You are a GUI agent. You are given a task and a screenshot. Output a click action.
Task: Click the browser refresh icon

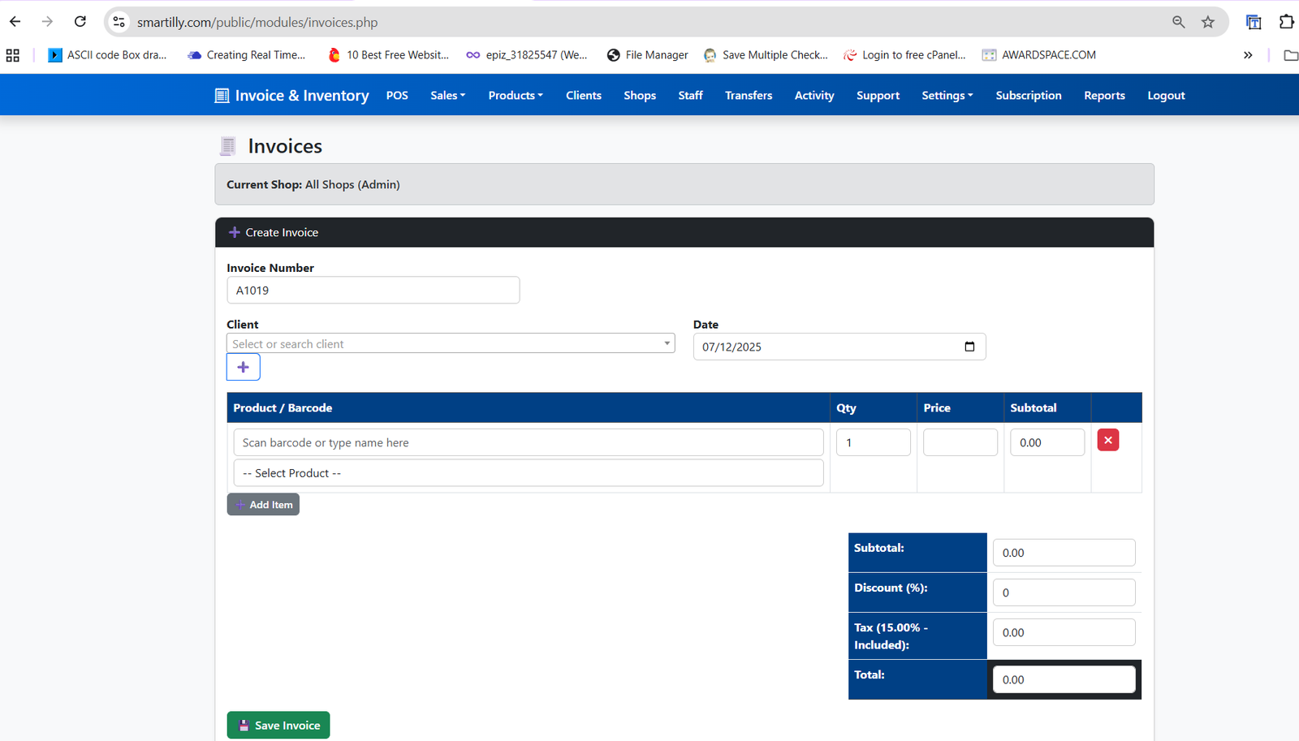(x=80, y=22)
